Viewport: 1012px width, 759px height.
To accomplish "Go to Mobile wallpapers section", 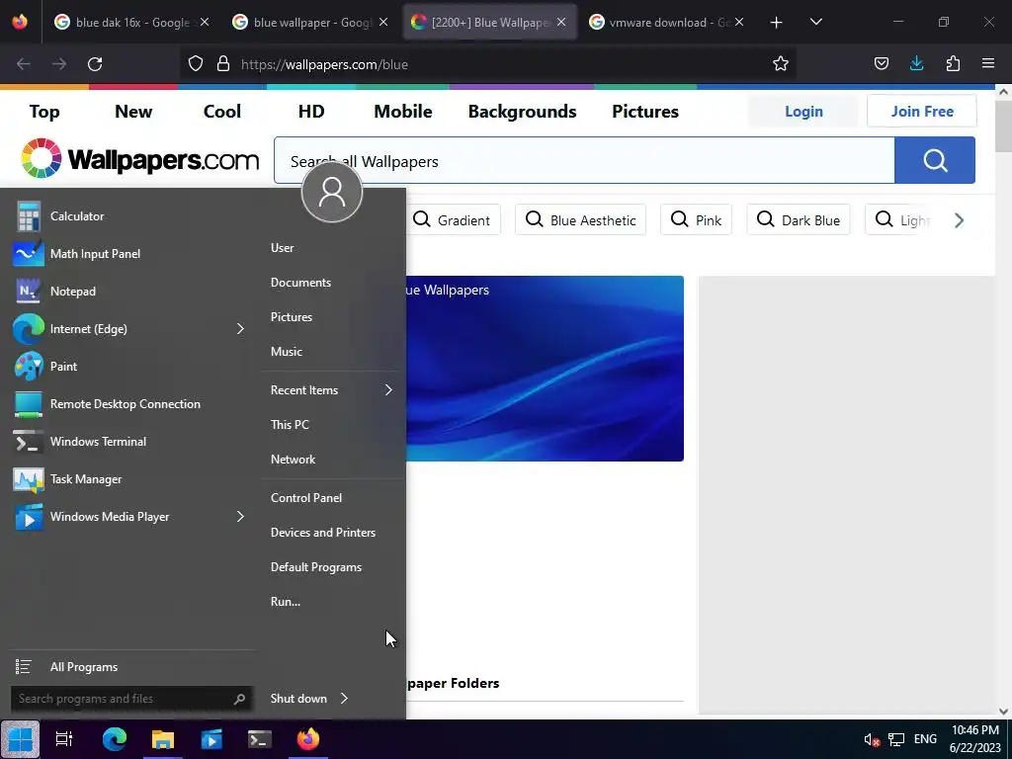I will [x=403, y=111].
